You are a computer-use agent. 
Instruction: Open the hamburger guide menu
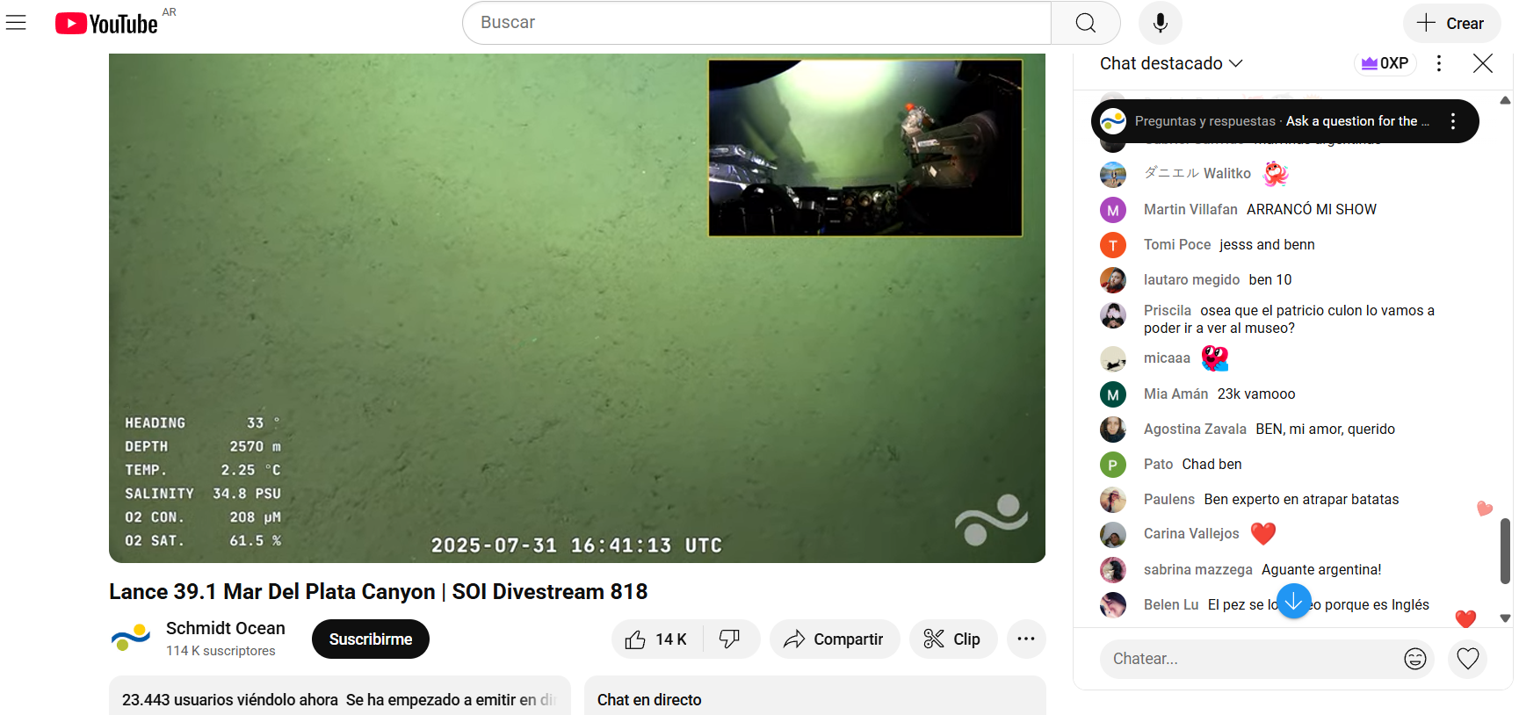point(16,23)
